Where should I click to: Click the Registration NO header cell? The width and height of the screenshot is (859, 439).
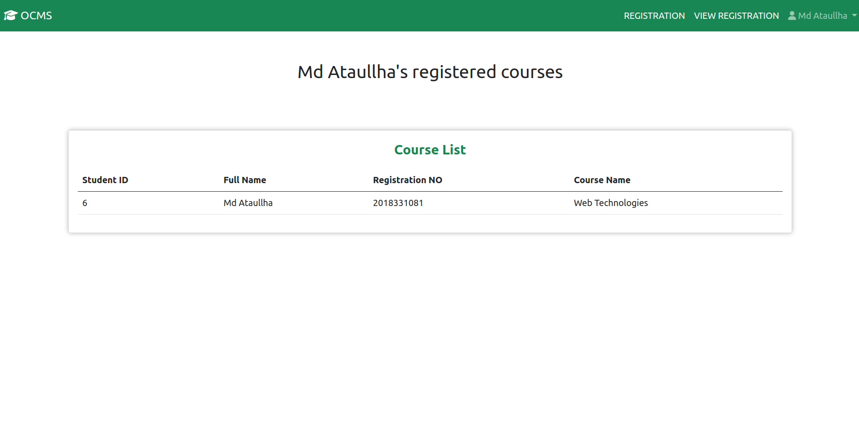pyautogui.click(x=407, y=180)
